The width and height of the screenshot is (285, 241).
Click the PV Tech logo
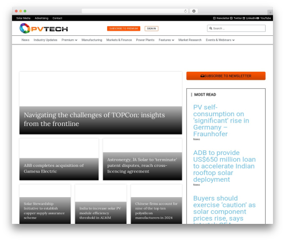coord(44,28)
